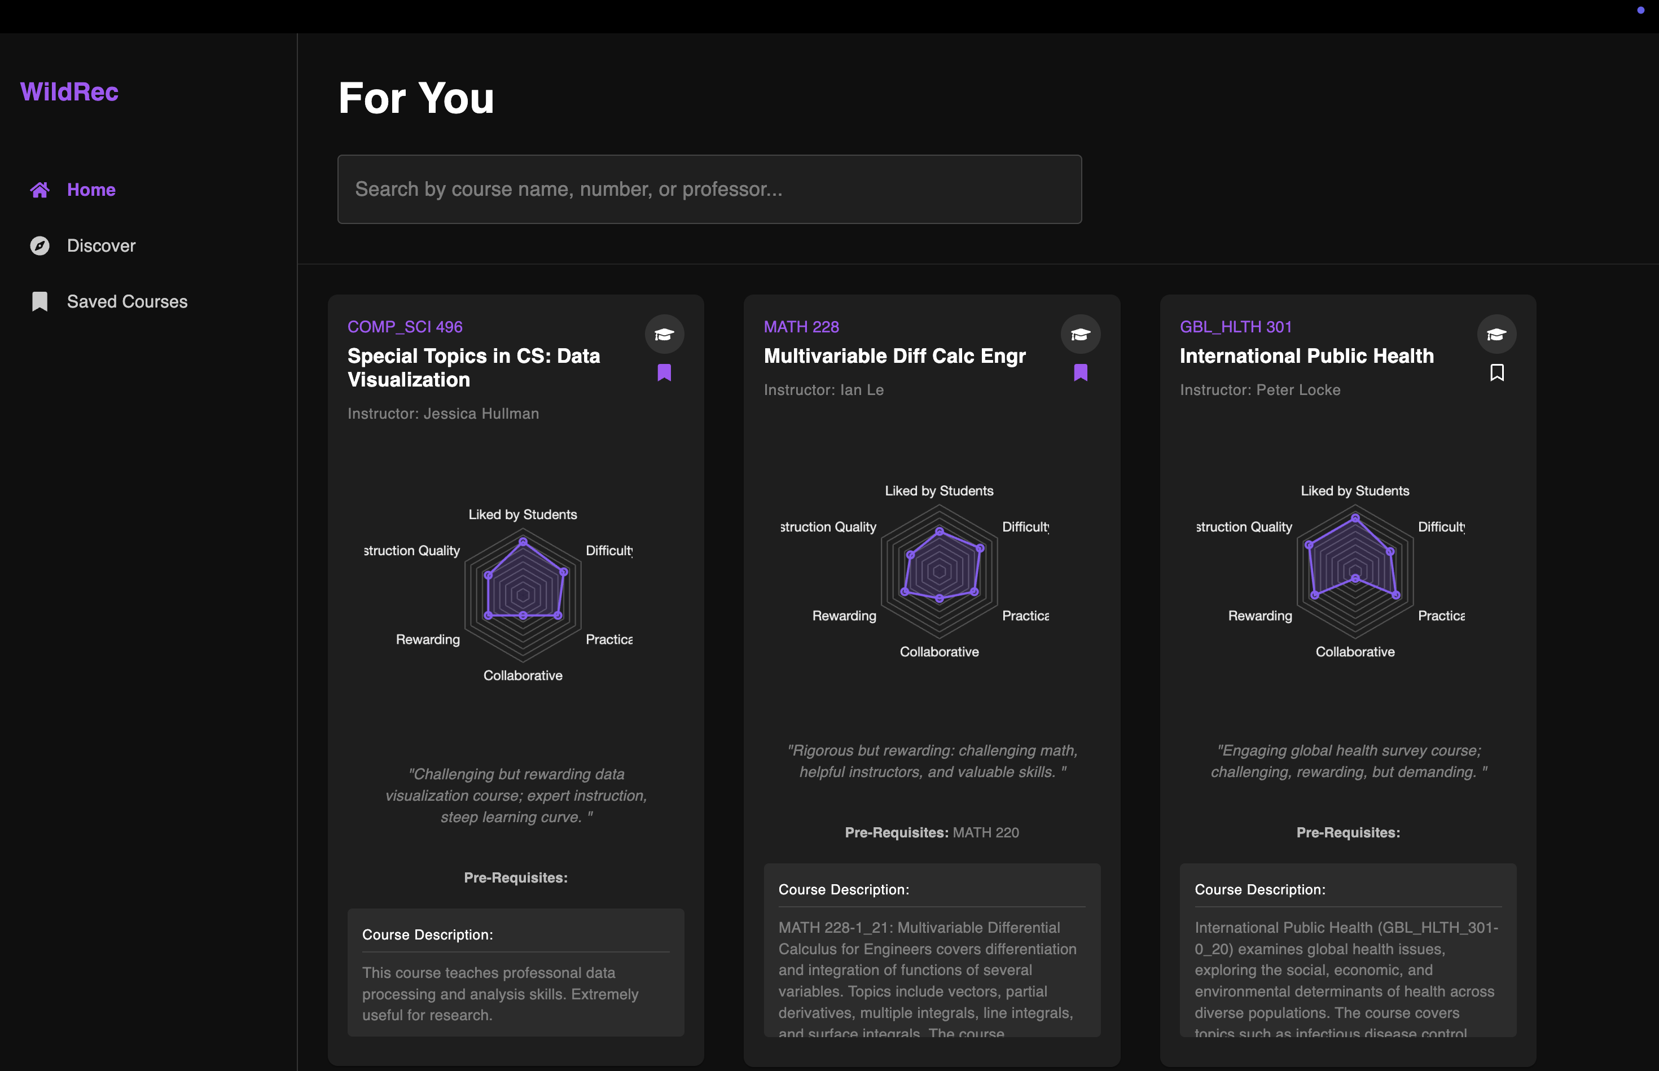Viewport: 1659px width, 1071px height.
Task: Toggle the filled bookmark on Multivariable Diff Calc Engr
Action: tap(1080, 373)
